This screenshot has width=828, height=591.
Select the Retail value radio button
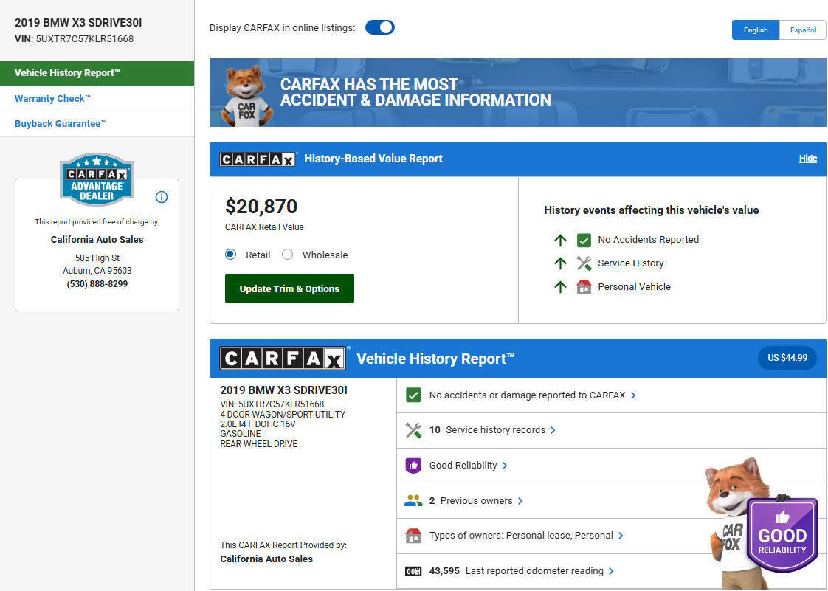(x=230, y=255)
